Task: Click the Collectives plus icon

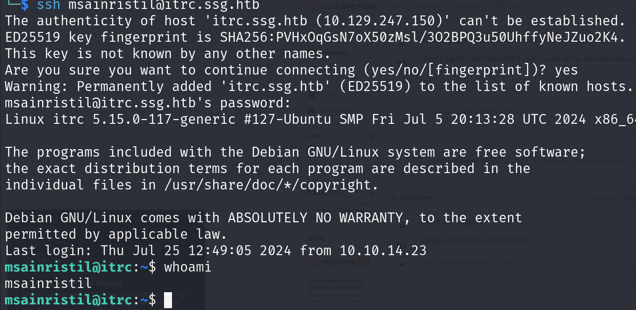Action: coord(372,193)
